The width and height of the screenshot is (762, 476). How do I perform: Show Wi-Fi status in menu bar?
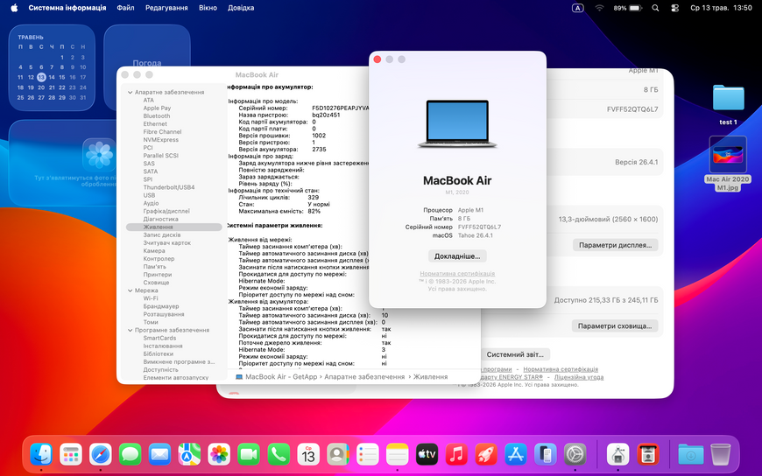click(x=599, y=8)
